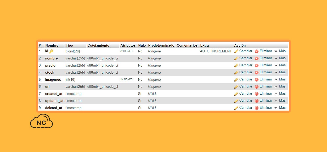
Task: Click the Nombre column header
Action: pos(52,45)
